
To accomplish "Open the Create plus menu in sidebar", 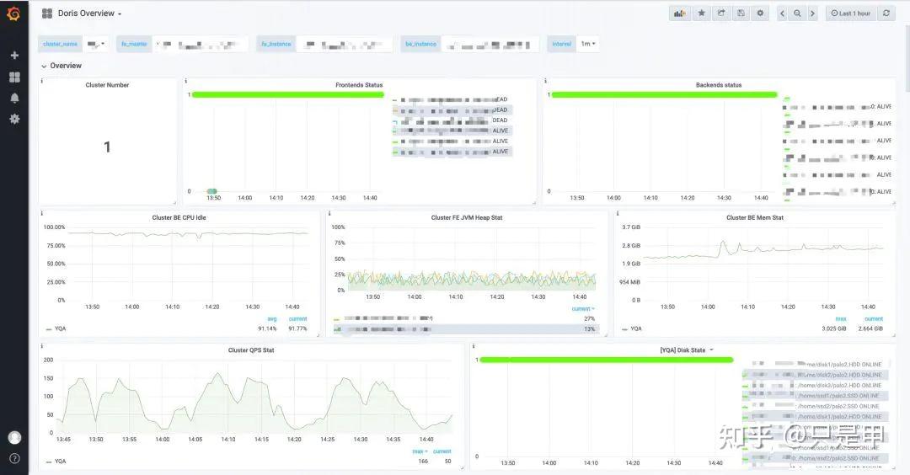I will click(14, 55).
